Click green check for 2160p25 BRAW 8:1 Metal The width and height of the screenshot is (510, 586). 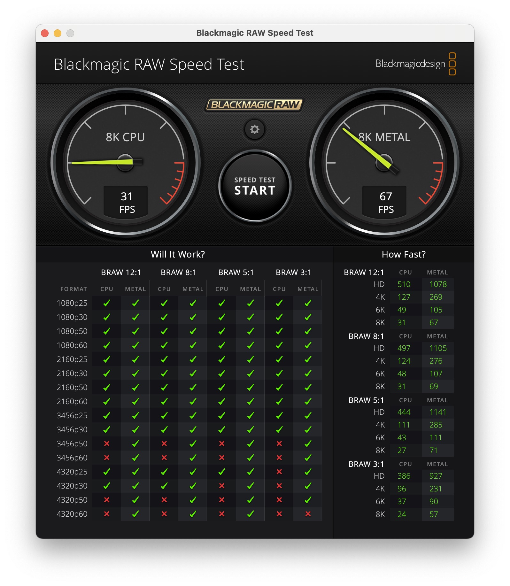[193, 359]
